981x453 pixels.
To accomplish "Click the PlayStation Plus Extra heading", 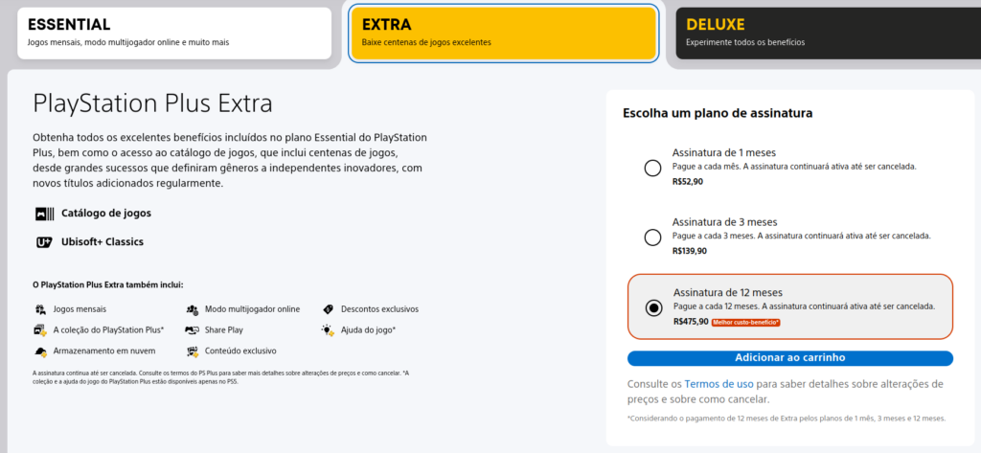I will pos(152,103).
